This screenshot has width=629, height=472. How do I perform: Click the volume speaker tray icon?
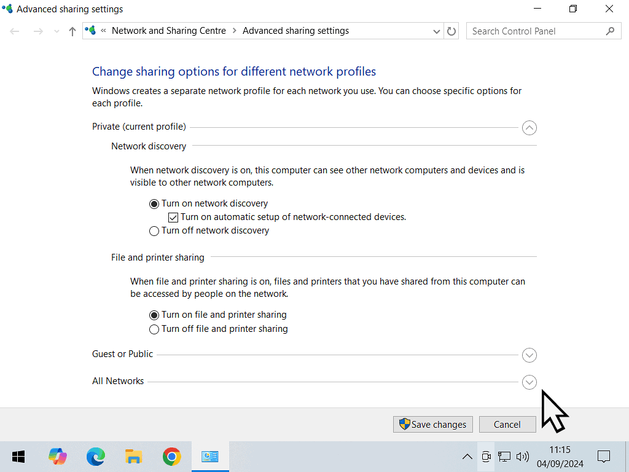523,457
